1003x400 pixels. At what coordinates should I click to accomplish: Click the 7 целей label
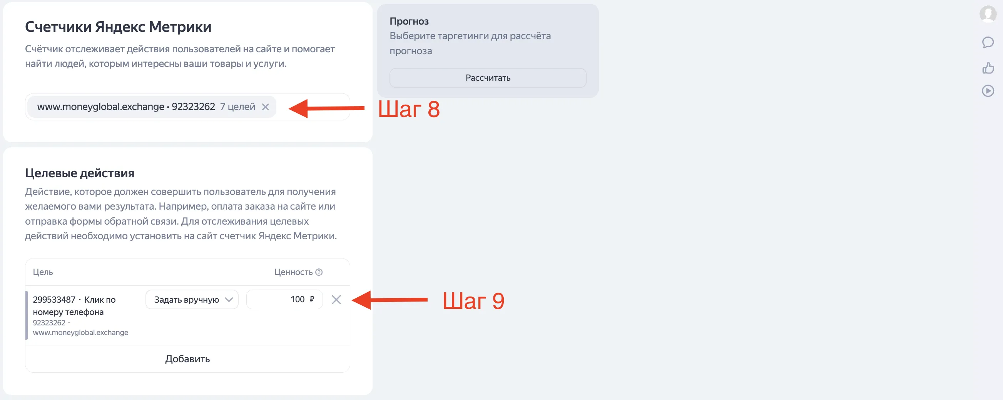coord(237,107)
